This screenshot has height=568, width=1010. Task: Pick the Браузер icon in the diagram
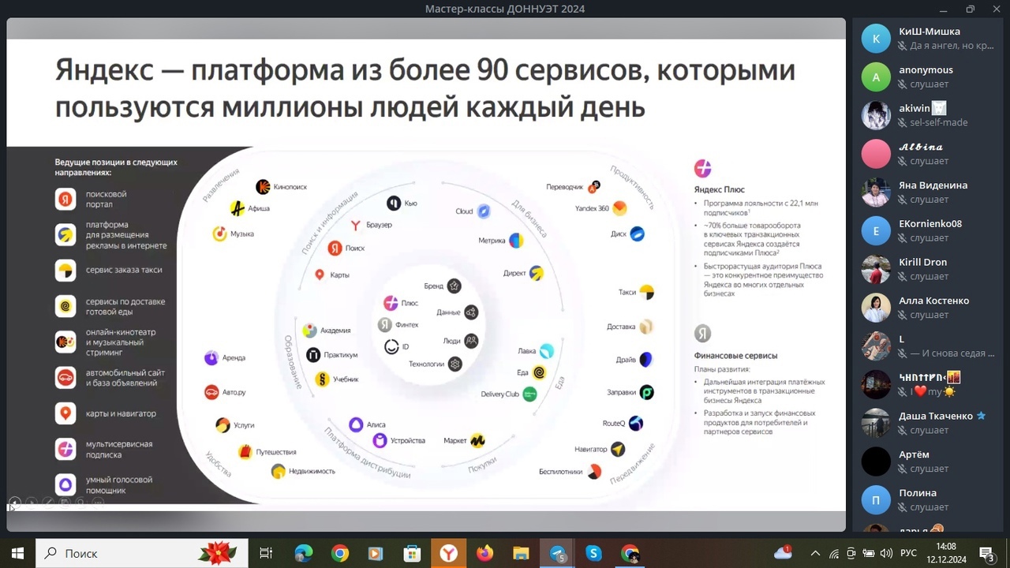click(356, 225)
